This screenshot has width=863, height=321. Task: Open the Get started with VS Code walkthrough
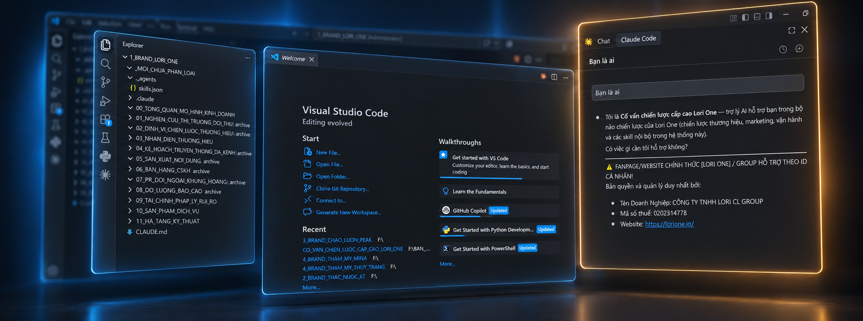(x=499, y=165)
